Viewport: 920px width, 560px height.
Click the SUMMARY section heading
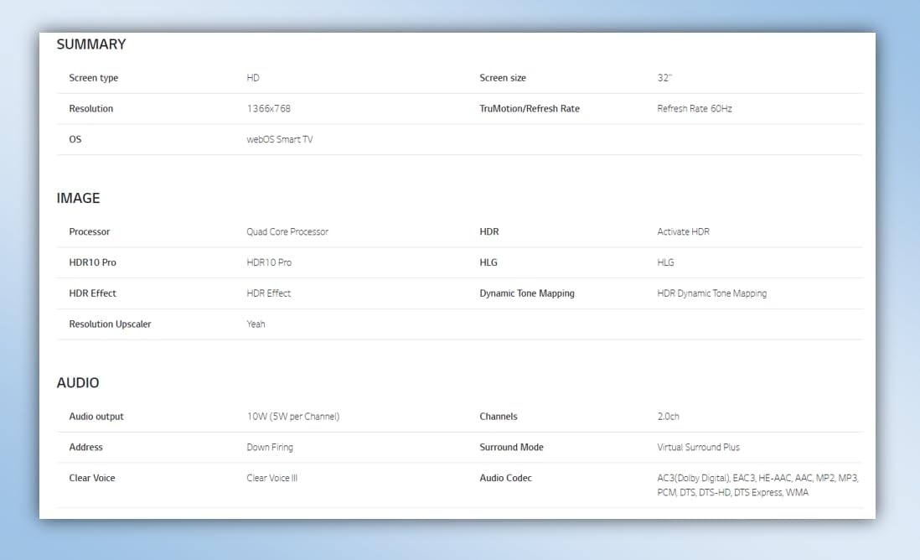click(90, 44)
